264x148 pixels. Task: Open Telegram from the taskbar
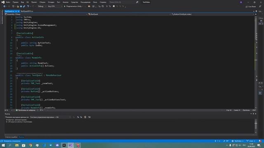[50, 145]
